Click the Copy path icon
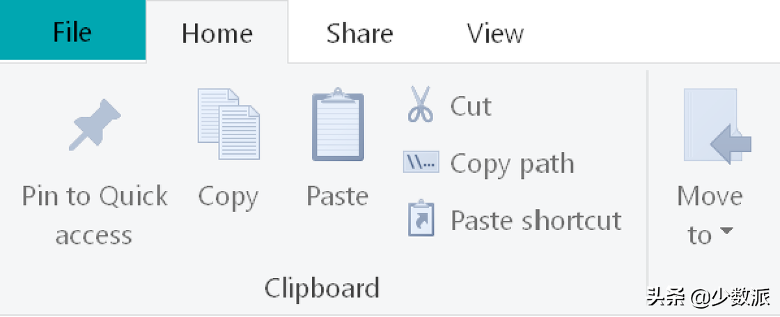The width and height of the screenshot is (780, 317). [x=421, y=163]
